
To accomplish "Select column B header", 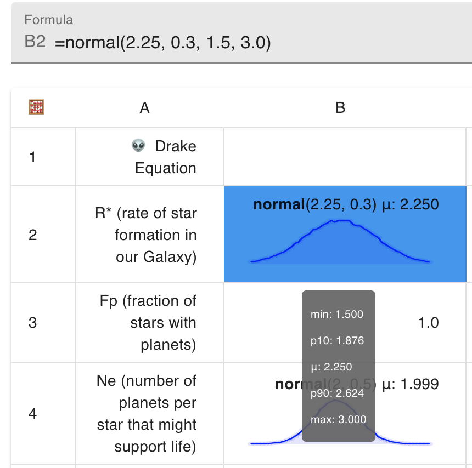I will point(340,107).
